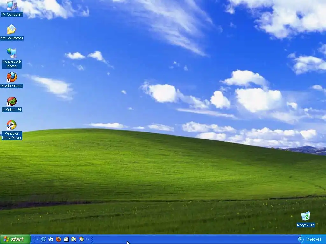This screenshot has width=326, height=244.
Task: Select the My Documents desktop icon
Action: coord(12,32)
